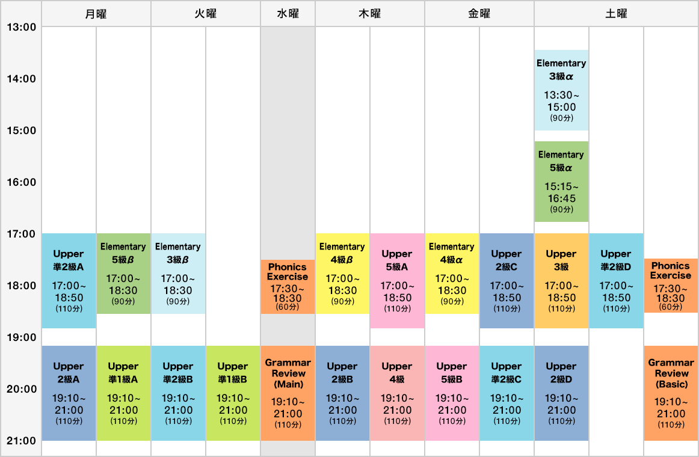
Task: Click the 20:00 time label
Action: [22, 389]
